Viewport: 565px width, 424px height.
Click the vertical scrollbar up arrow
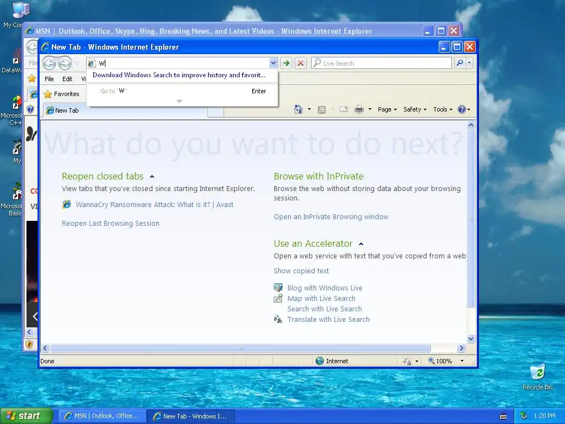coord(471,125)
